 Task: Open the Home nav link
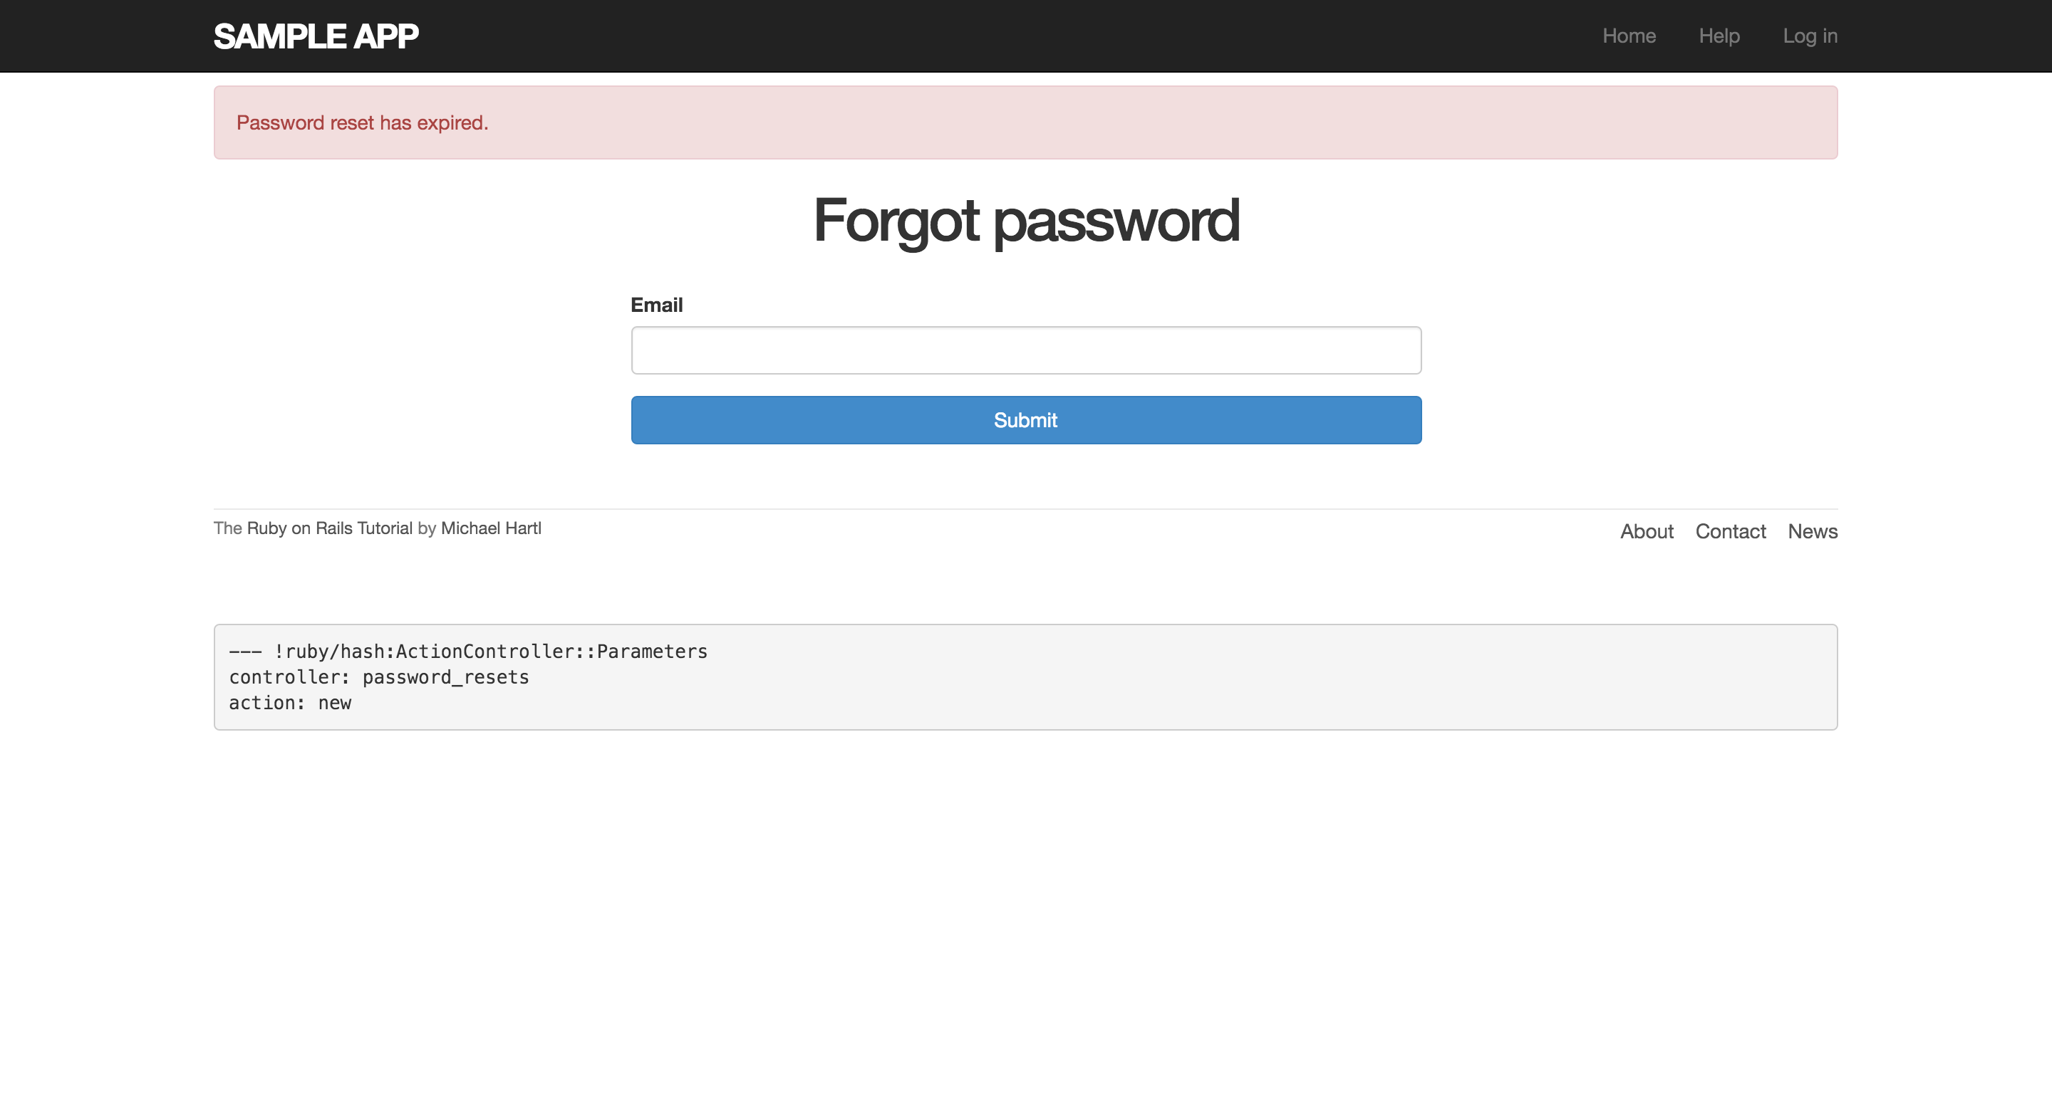coord(1628,36)
